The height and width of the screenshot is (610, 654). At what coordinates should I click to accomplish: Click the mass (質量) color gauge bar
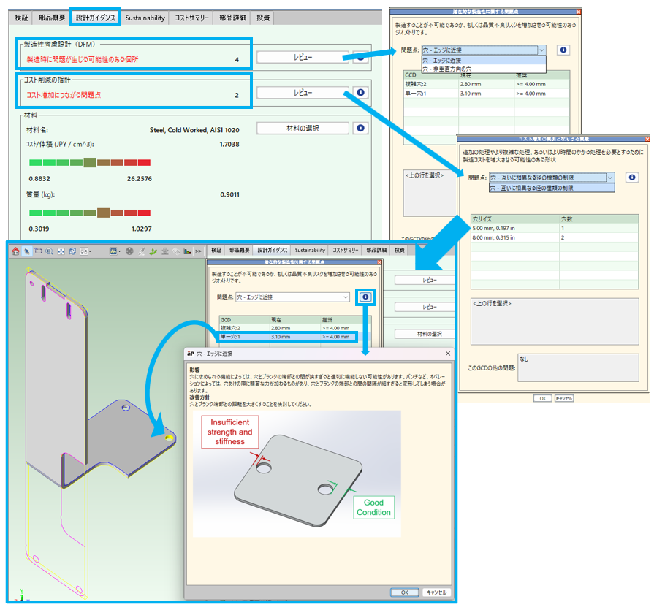(83, 212)
